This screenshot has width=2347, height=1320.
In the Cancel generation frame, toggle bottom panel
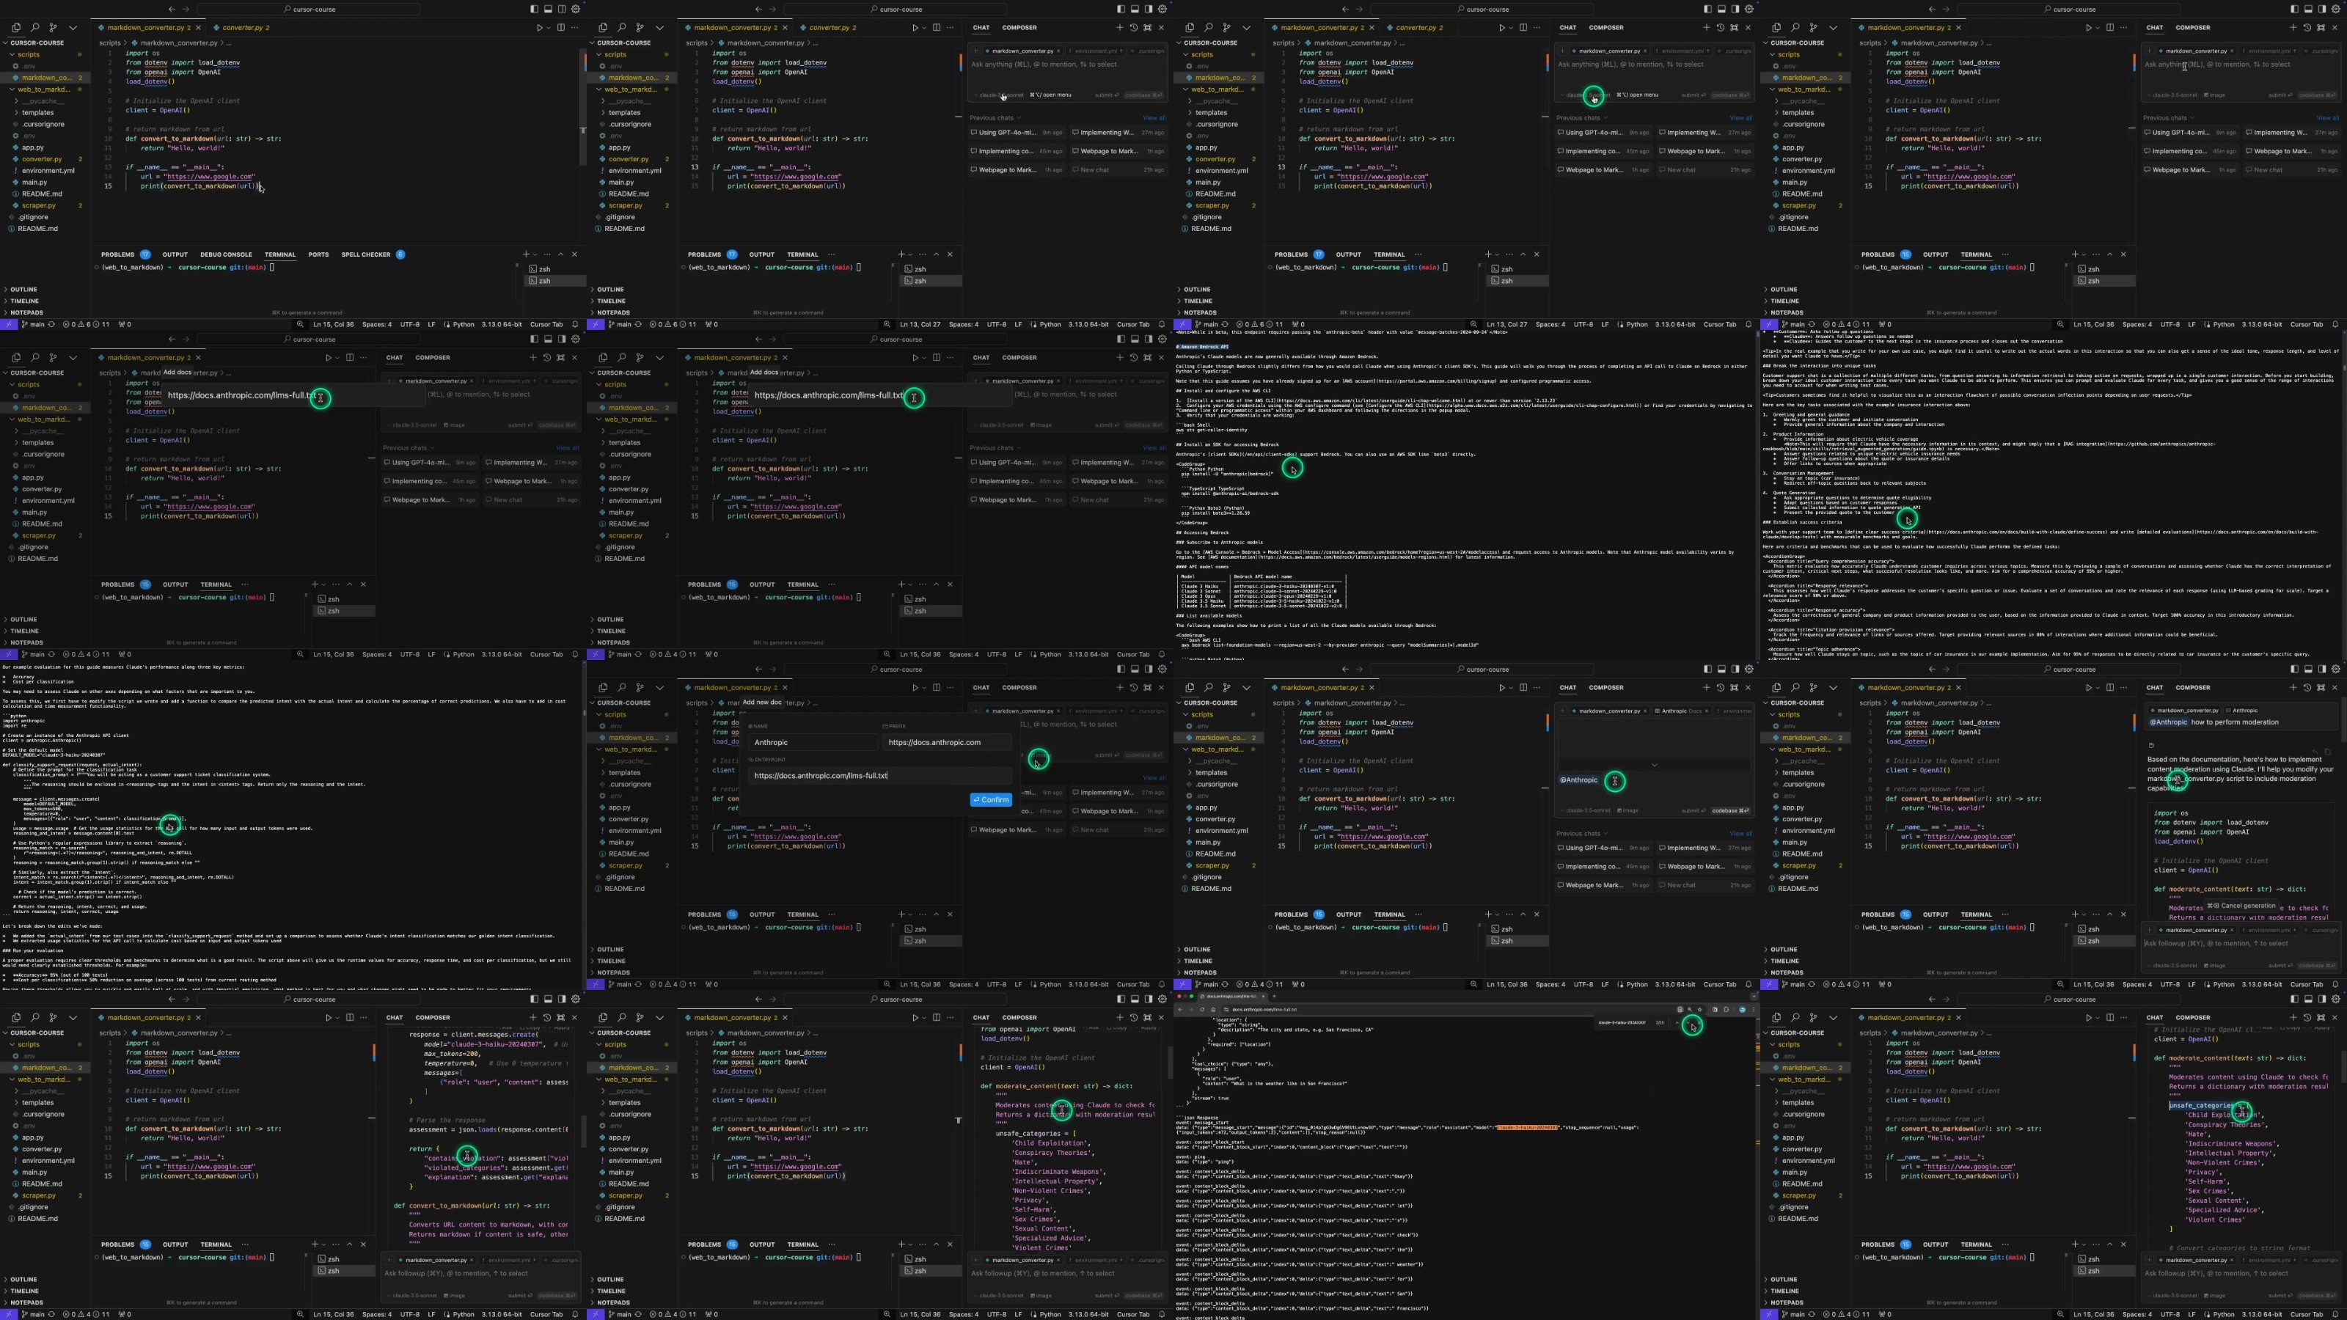pos(2309,670)
